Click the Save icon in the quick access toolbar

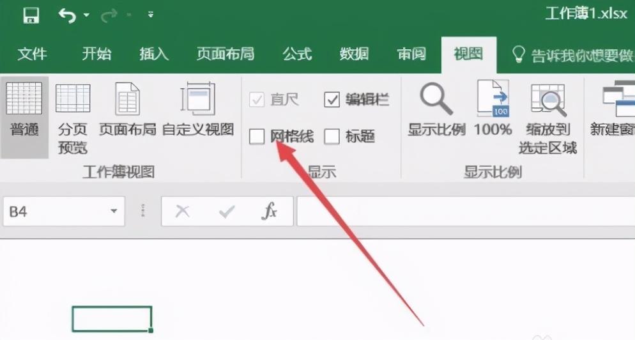pos(31,15)
